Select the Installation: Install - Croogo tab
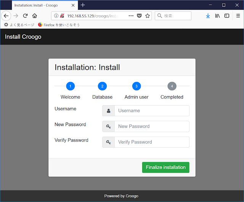This screenshot has width=244, height=202. tap(45, 5)
